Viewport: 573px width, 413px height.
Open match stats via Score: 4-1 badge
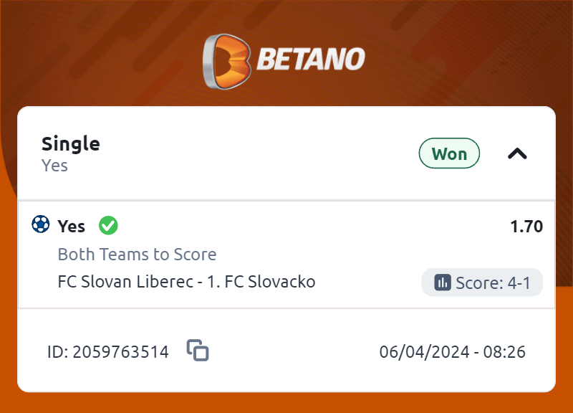tap(482, 283)
